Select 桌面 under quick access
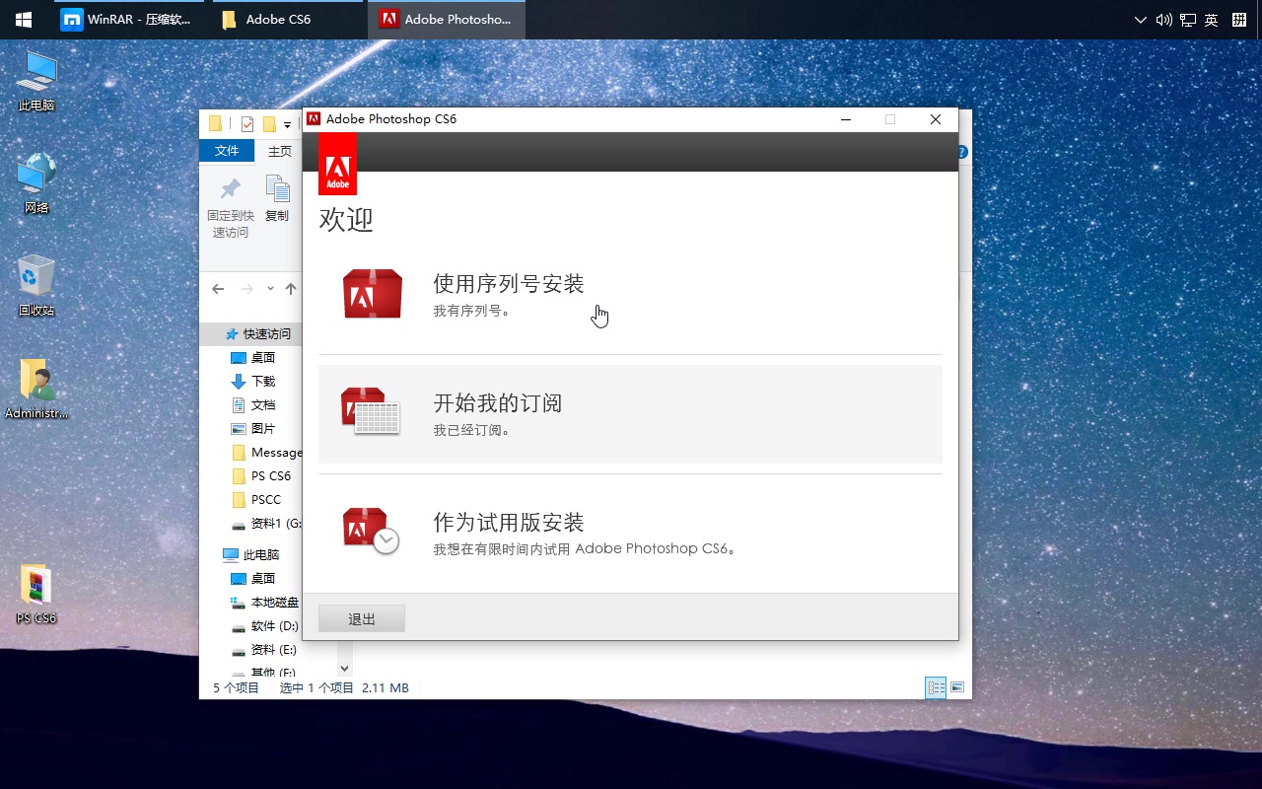 253,358
